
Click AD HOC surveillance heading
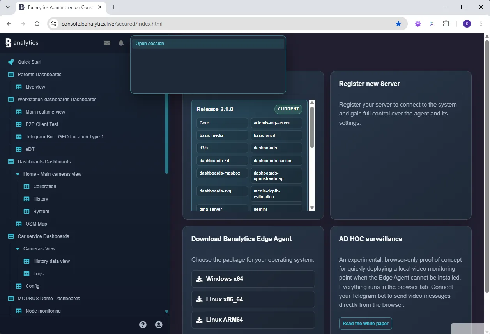371,239
